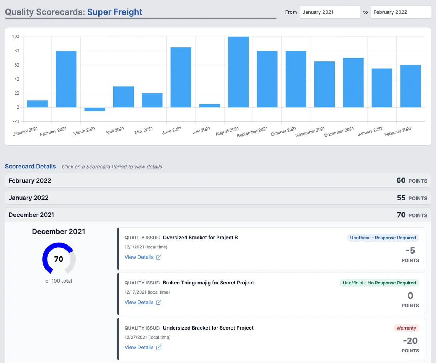Click the -20 points value

pos(410,340)
